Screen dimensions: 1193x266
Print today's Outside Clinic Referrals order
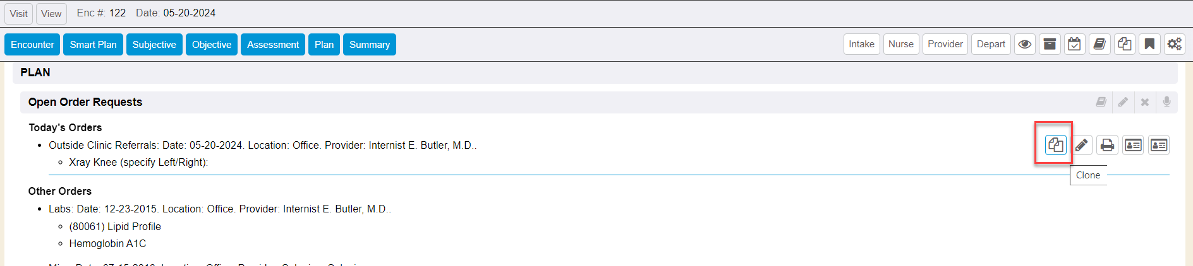tap(1107, 145)
